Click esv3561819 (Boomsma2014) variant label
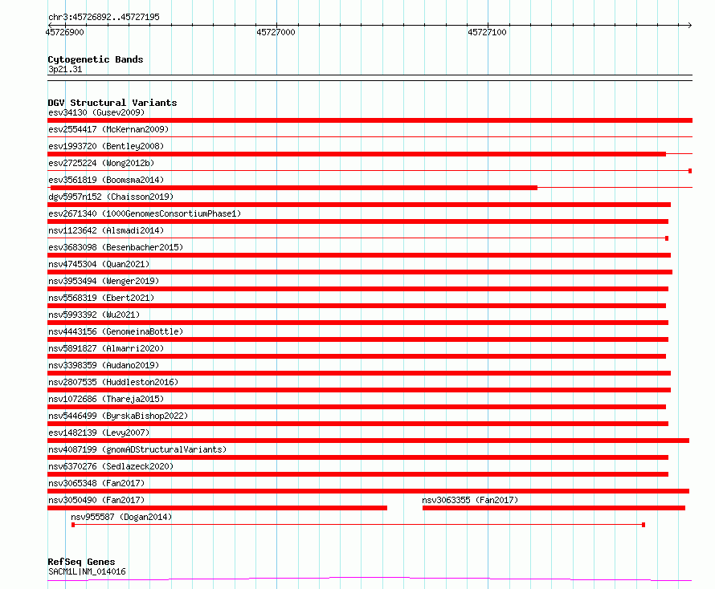715x589 pixels. (x=106, y=180)
